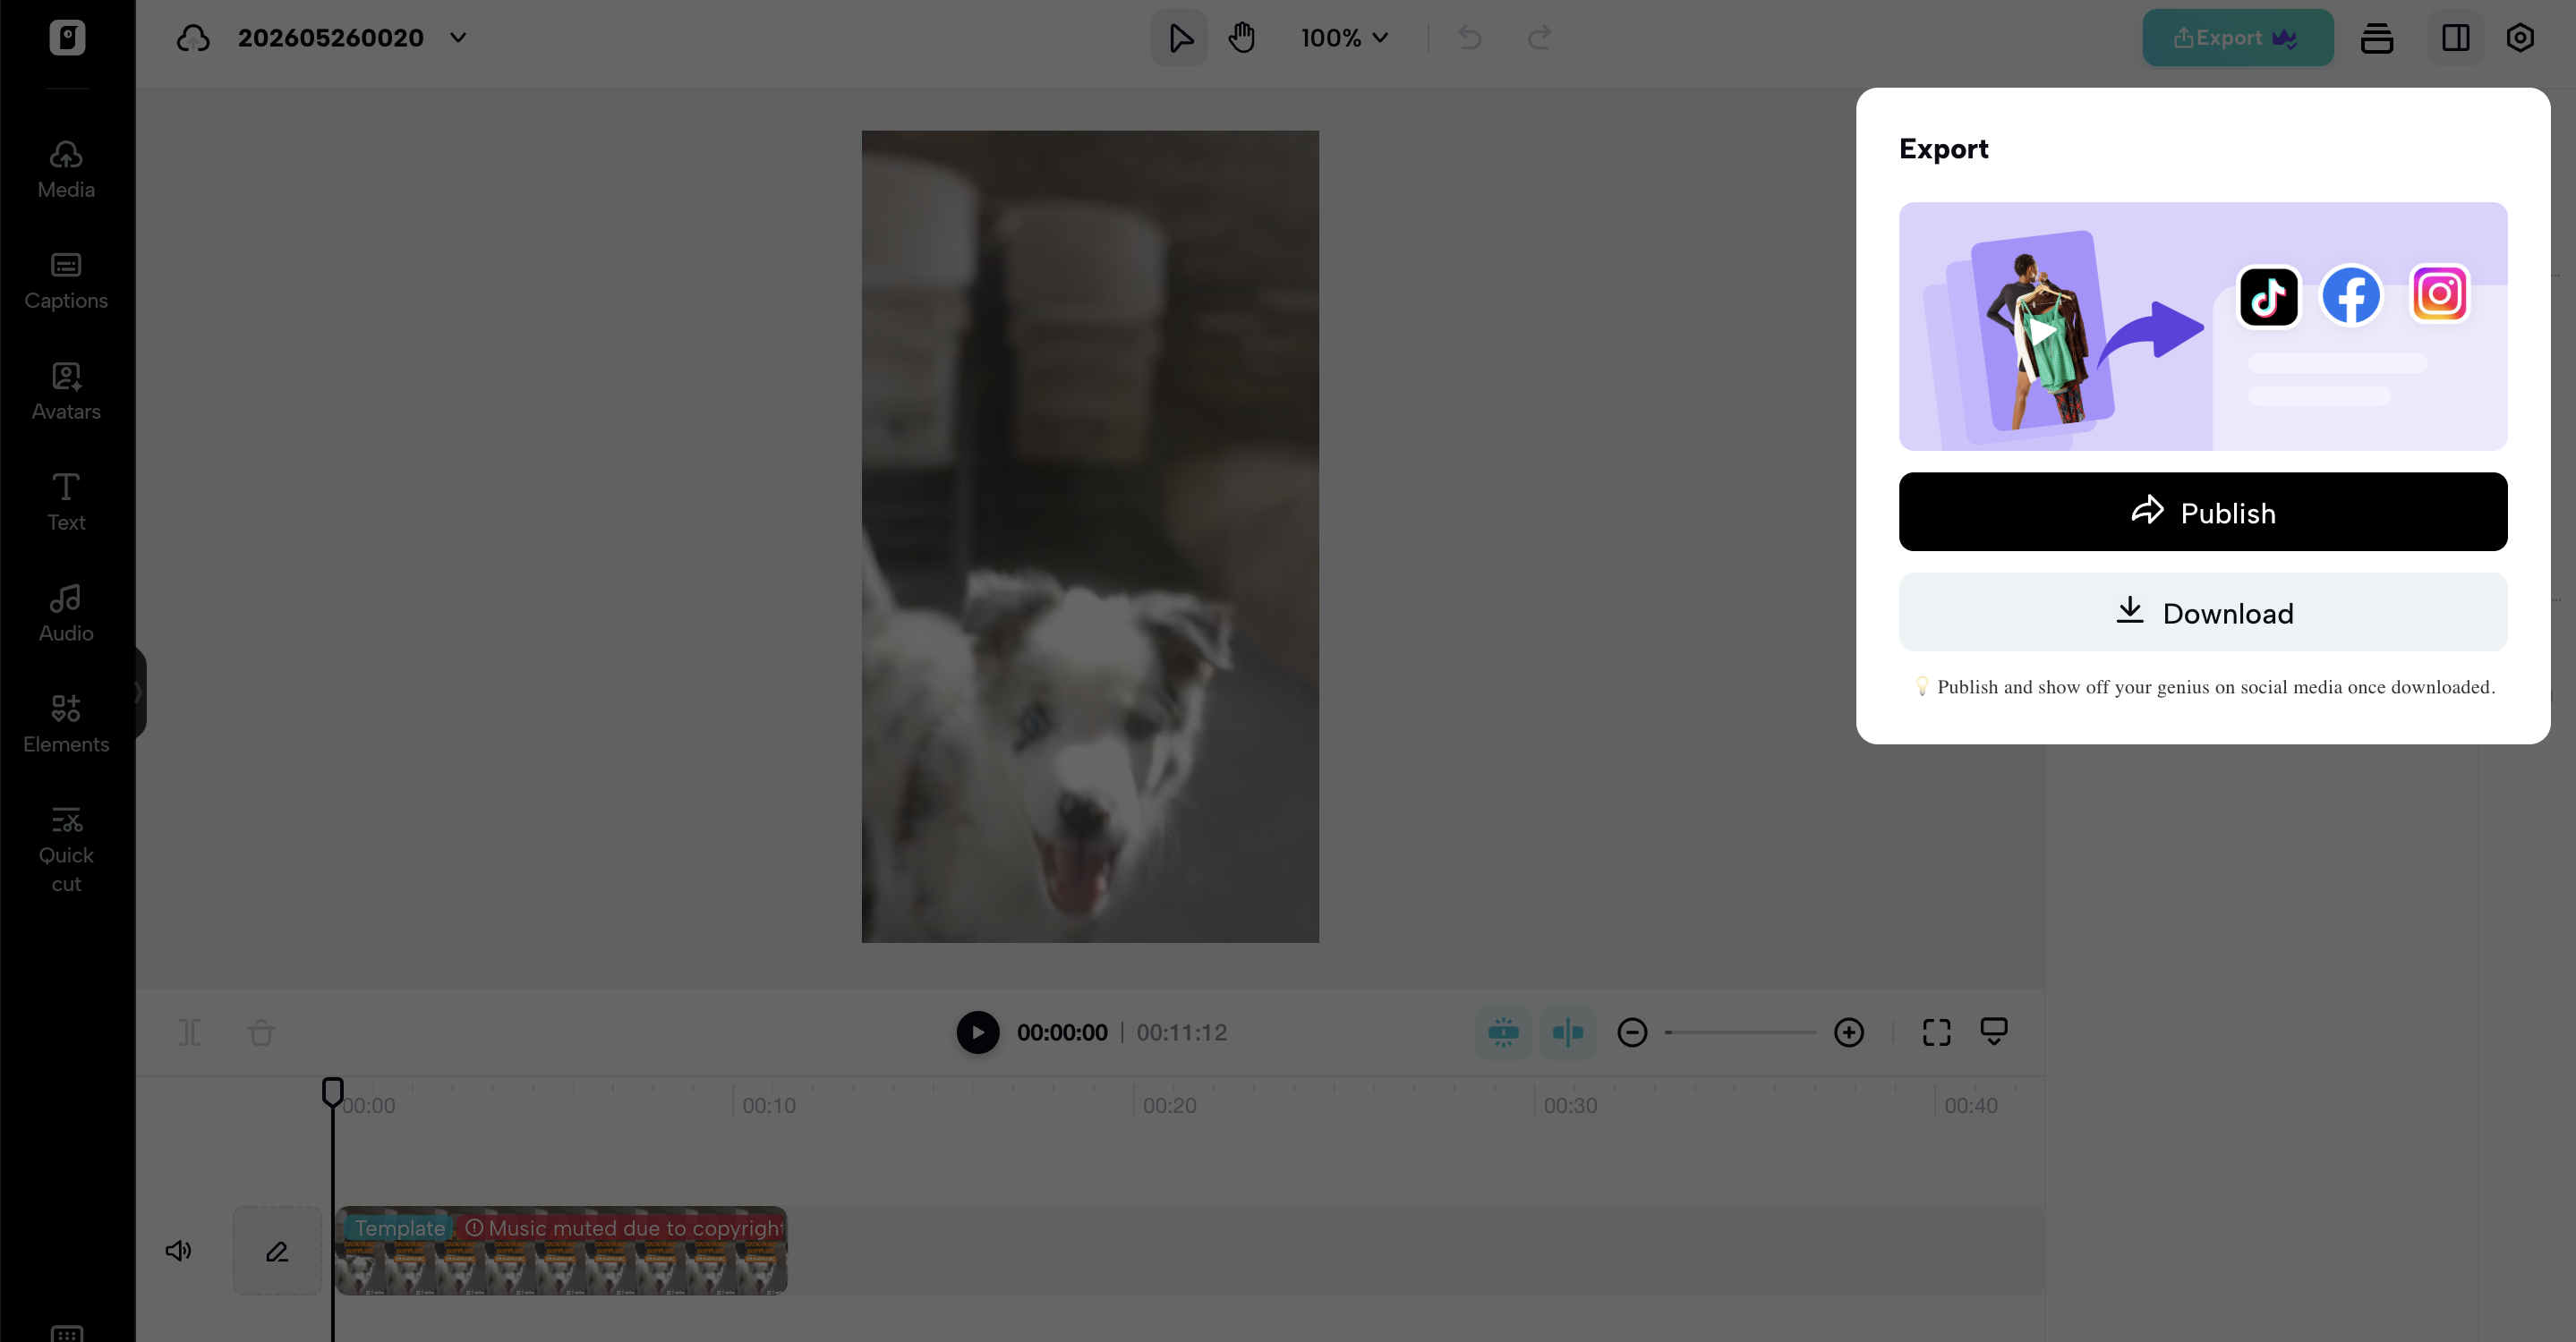Redo the last action
Viewport: 2576px width, 1342px height.
click(x=1539, y=38)
